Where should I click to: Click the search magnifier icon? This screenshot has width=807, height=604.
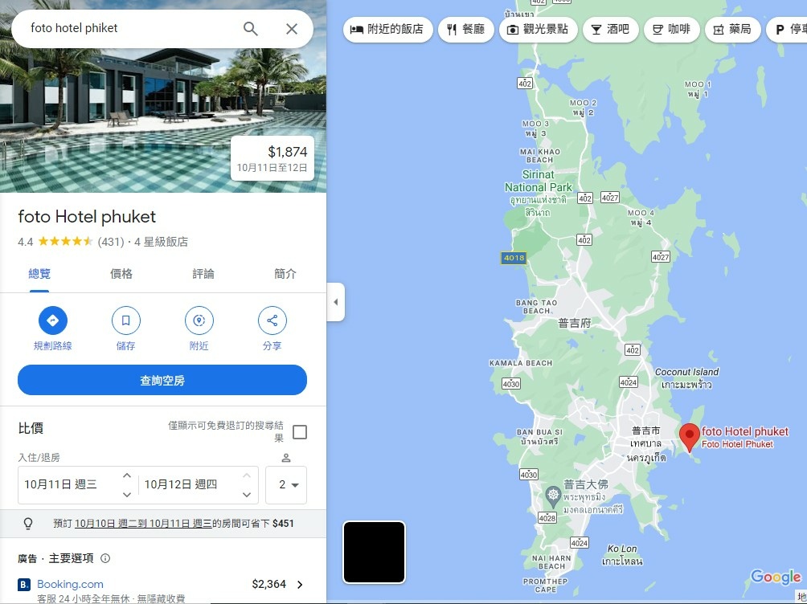coord(251,29)
